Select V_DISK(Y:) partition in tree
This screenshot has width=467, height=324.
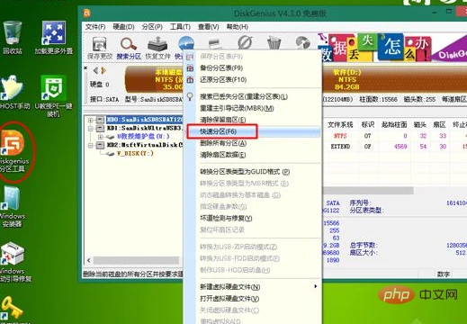(x=135, y=153)
